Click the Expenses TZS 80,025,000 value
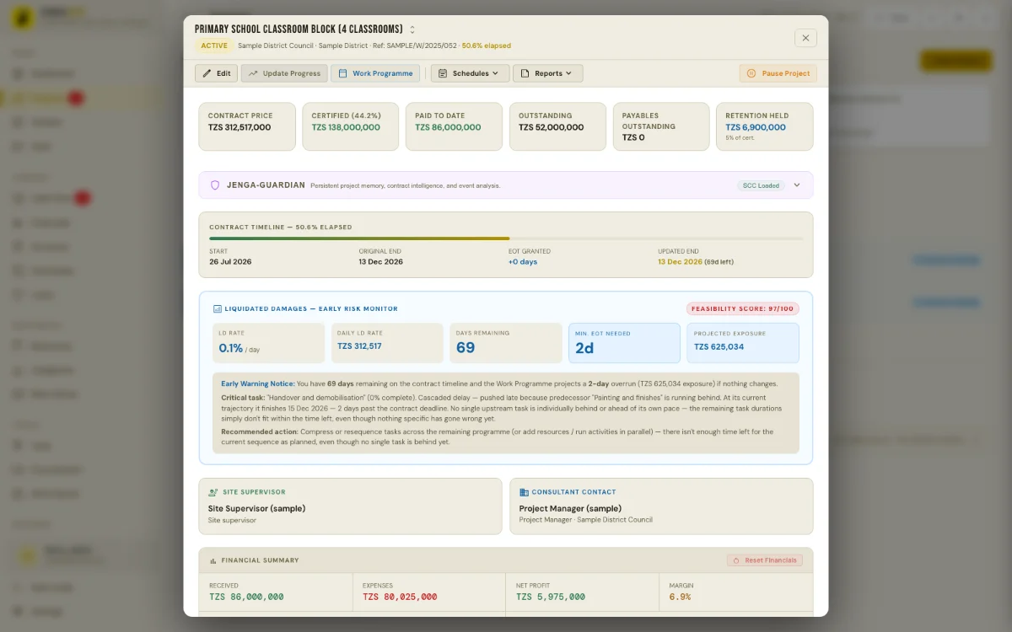The height and width of the screenshot is (632, 1012). coord(400,597)
